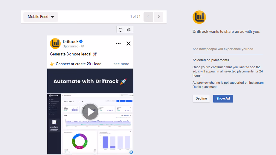This screenshot has height=155, width=276.
Task: Click the large Driftrock logo in the side panel
Action: click(199, 17)
